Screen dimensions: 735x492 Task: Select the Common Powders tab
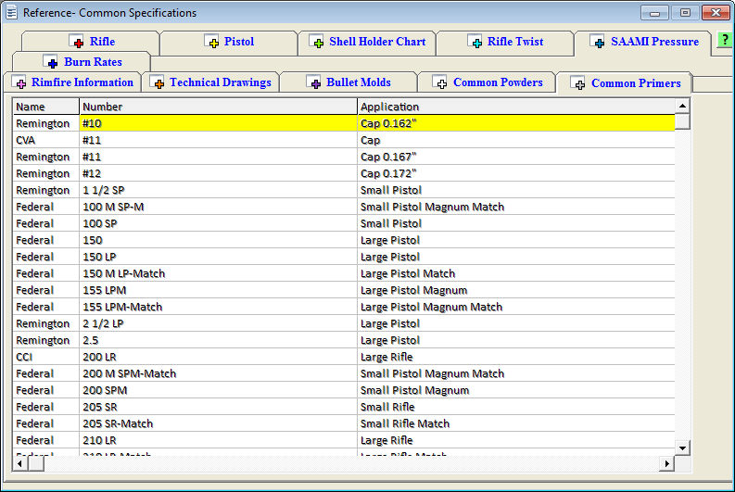(x=487, y=82)
